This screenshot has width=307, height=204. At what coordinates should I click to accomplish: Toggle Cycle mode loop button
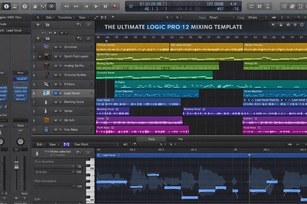coord(251,7)
